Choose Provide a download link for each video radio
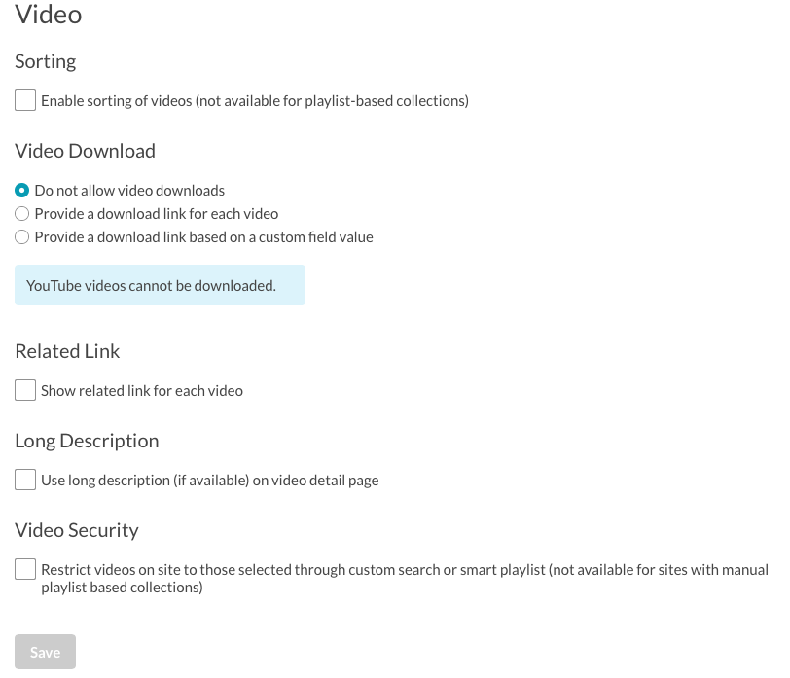 (21, 214)
